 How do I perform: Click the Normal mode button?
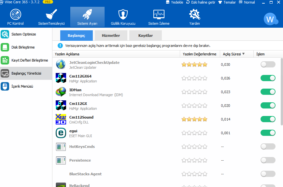(x=247, y=2)
